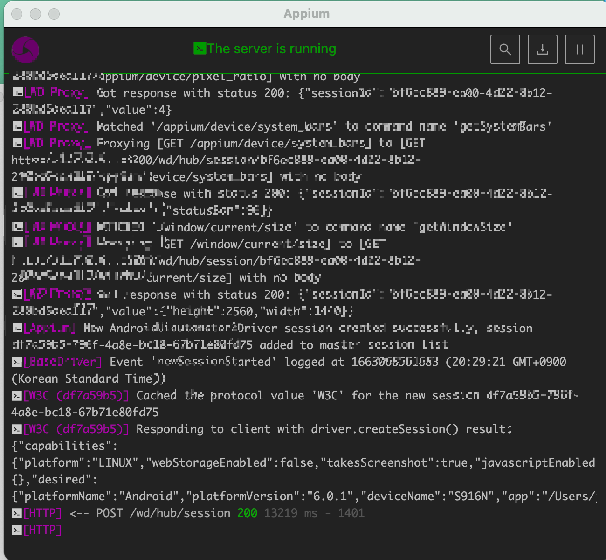606x560 pixels.
Task: Click terminal icon on the POST /wd/hub/session line
Action: tap(17, 513)
